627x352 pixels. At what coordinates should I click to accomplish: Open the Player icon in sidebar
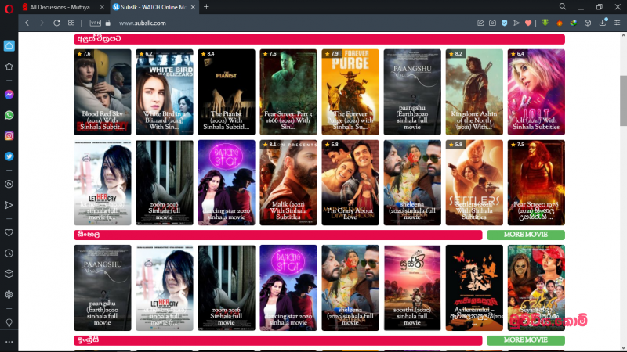(x=9, y=185)
